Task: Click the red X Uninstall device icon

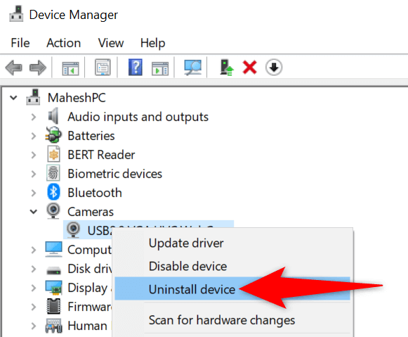Action: [250, 68]
